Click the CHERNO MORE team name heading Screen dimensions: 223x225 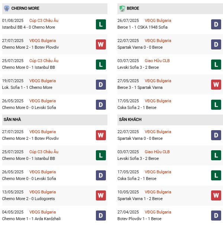pos(25,8)
